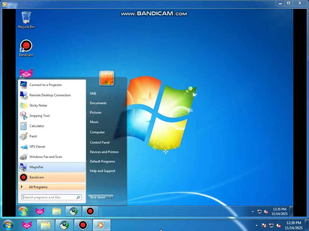Viewport: 309px width, 231px height.
Task: Open Windows Explorer on host taskbar
Action: point(45,225)
